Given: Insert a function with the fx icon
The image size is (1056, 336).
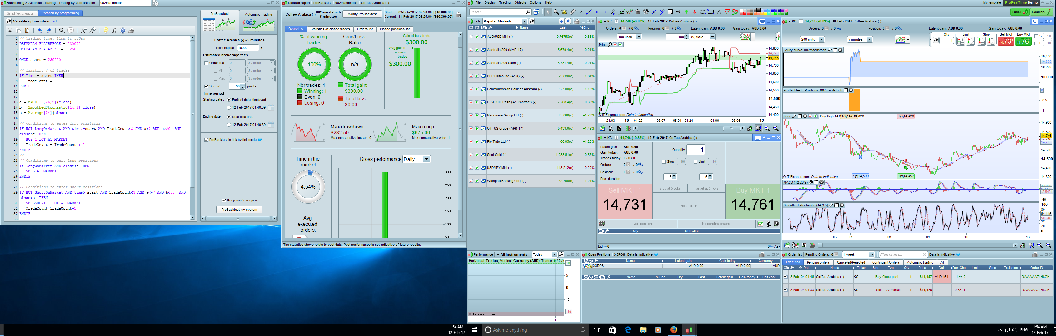Looking at the screenshot, I should tap(114, 31).
